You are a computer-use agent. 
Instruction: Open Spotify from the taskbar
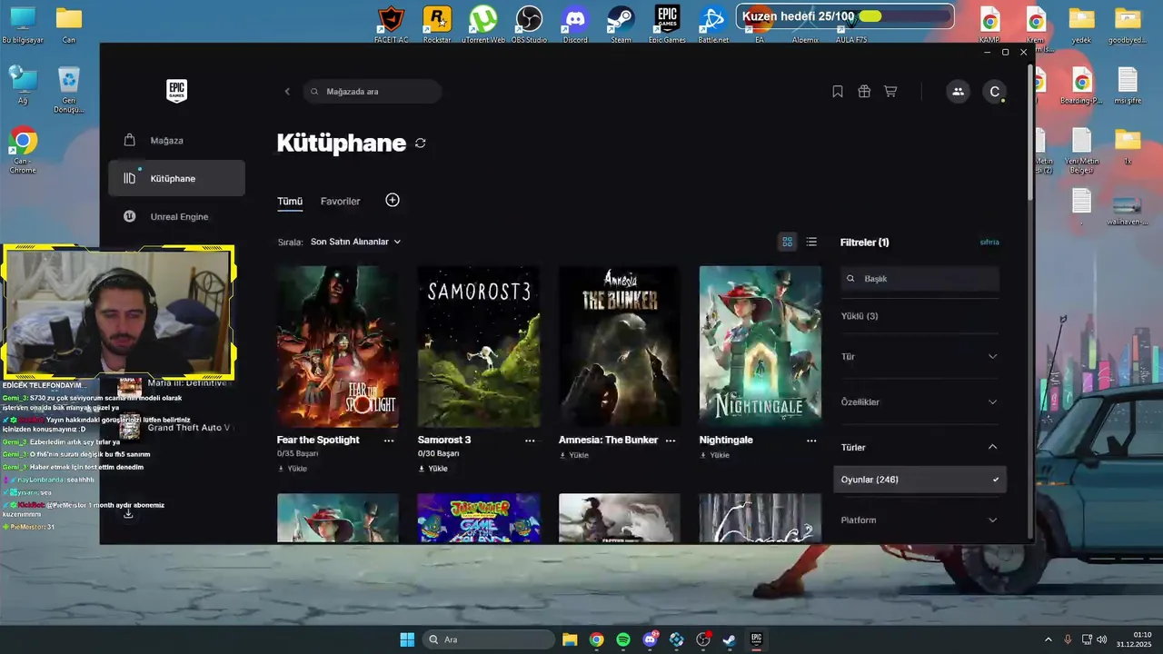tap(623, 639)
